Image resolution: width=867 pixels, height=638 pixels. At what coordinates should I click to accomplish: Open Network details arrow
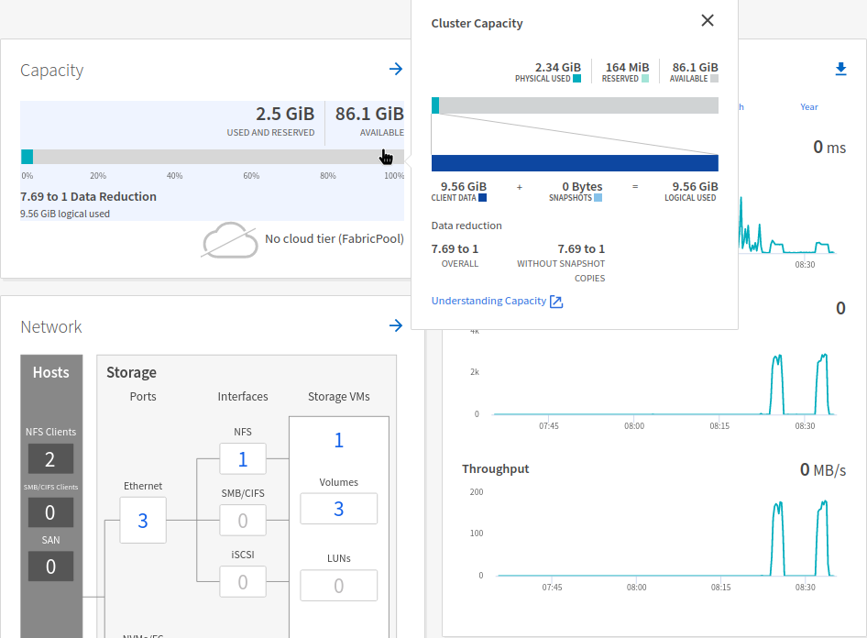coord(395,325)
